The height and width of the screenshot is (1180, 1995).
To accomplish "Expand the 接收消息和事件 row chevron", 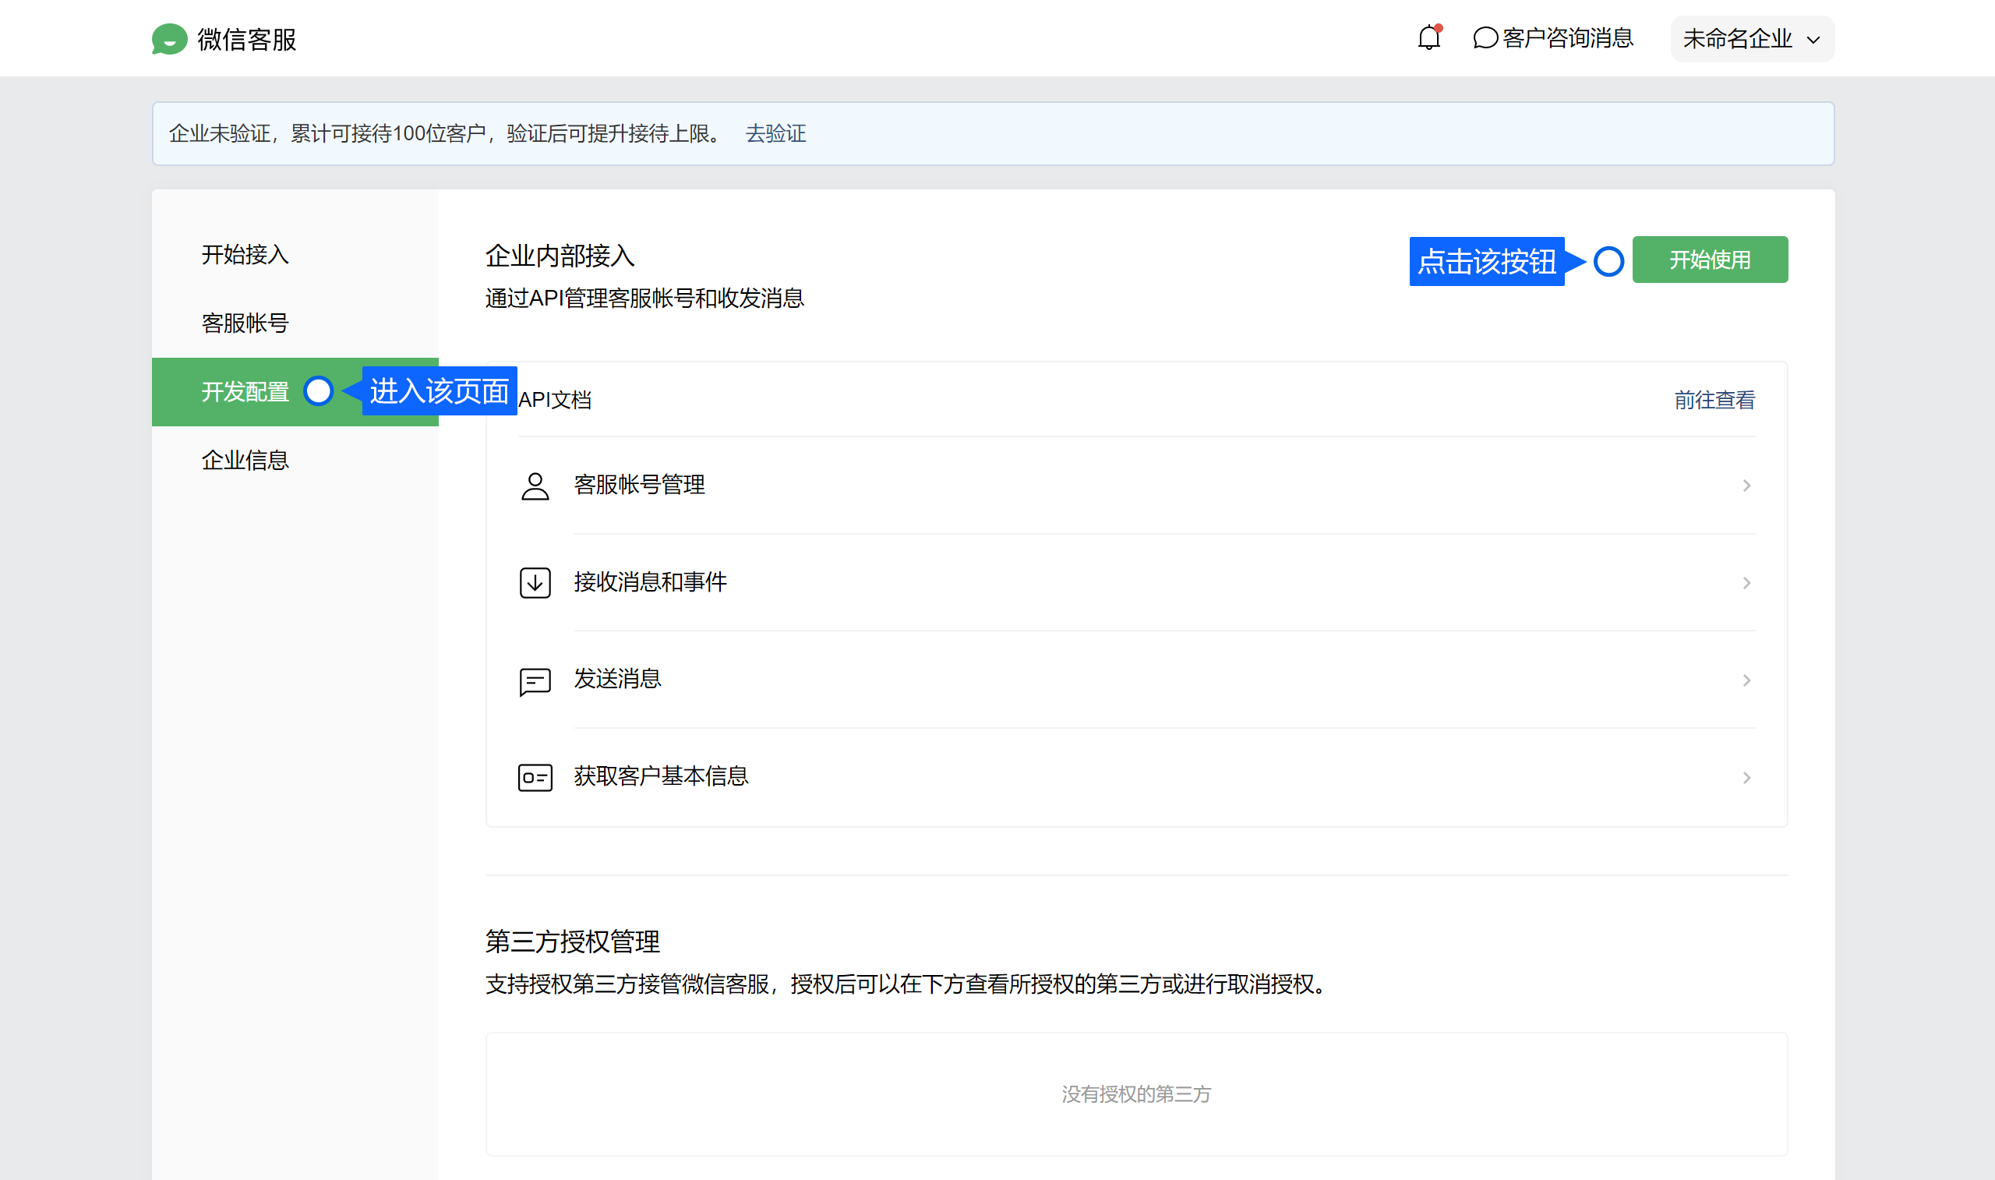I will click(1746, 583).
